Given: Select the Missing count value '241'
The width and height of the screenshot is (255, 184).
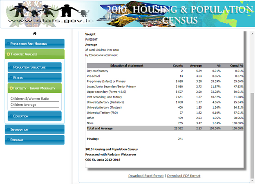Looking at the screenshot, I should [180, 139].
